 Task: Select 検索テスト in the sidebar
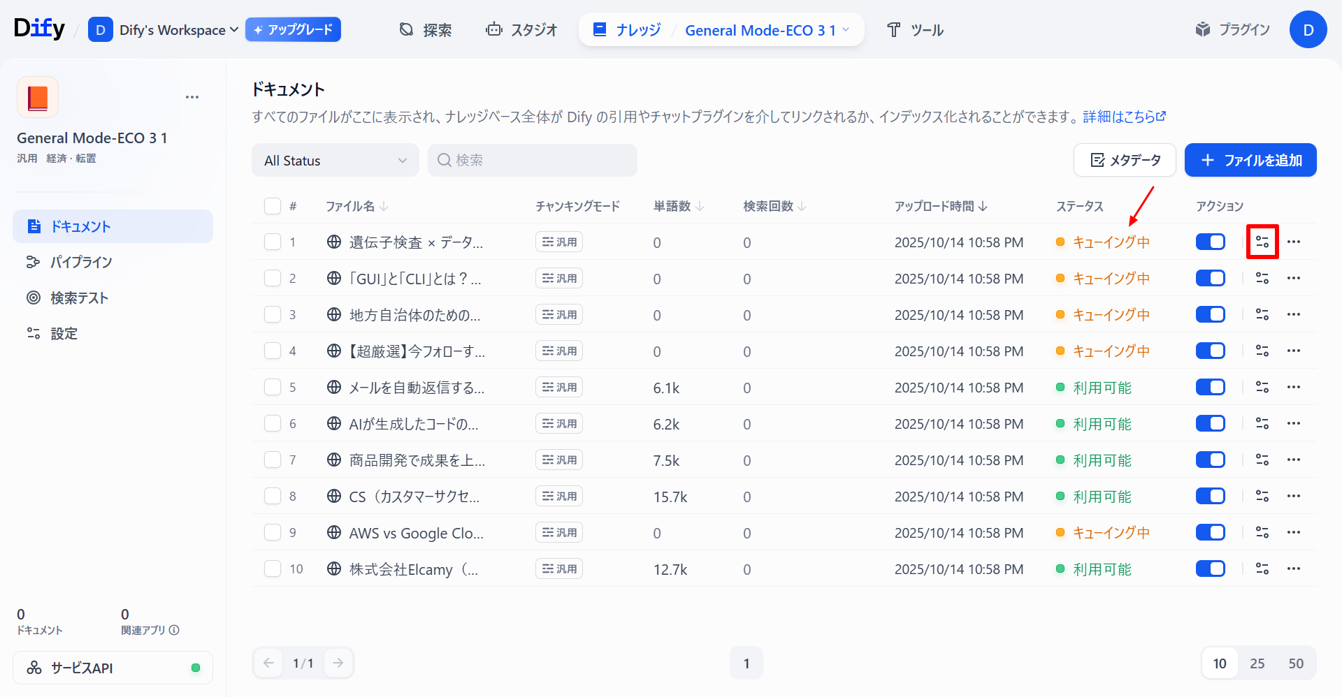[x=79, y=298]
